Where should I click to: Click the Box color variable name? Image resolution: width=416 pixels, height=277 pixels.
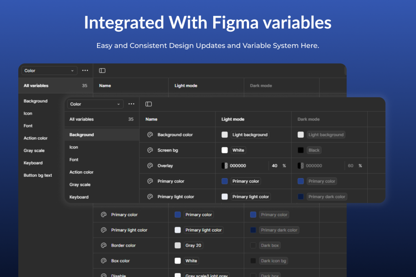[120, 261]
